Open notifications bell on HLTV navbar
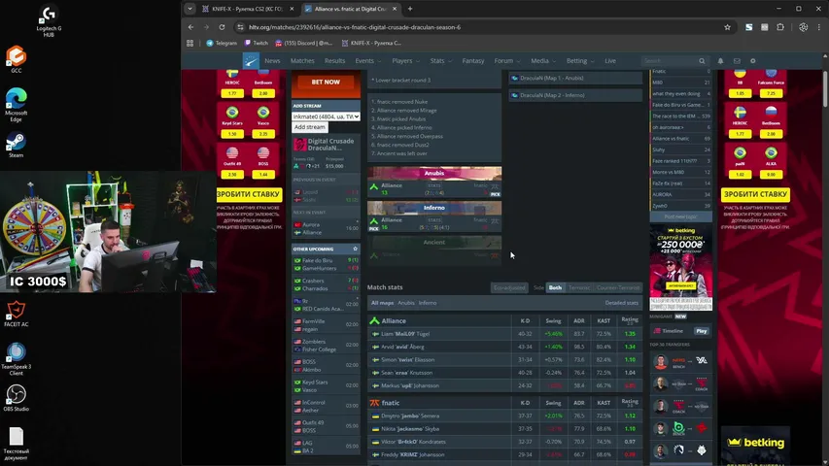 (x=720, y=61)
